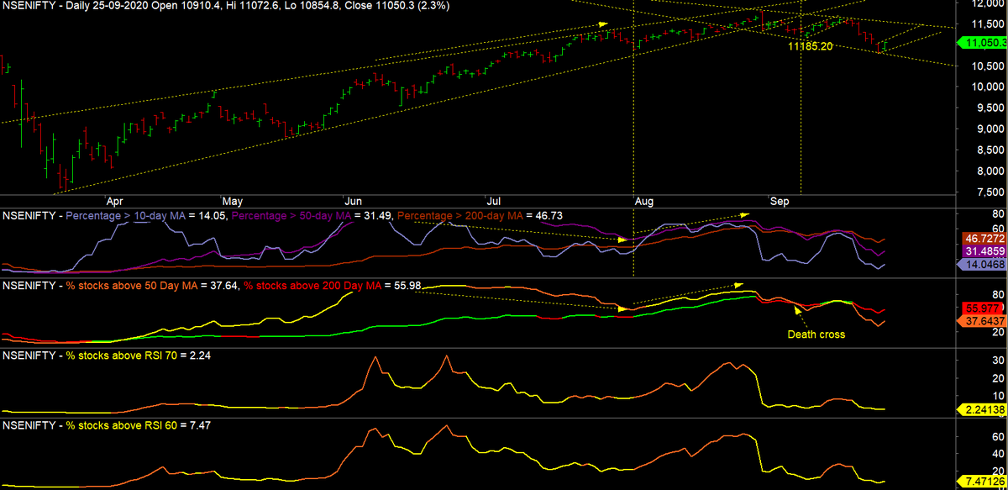Click the 10 axis label in RSI 70 pane
The height and width of the screenshot is (490, 1008).
coord(999,394)
